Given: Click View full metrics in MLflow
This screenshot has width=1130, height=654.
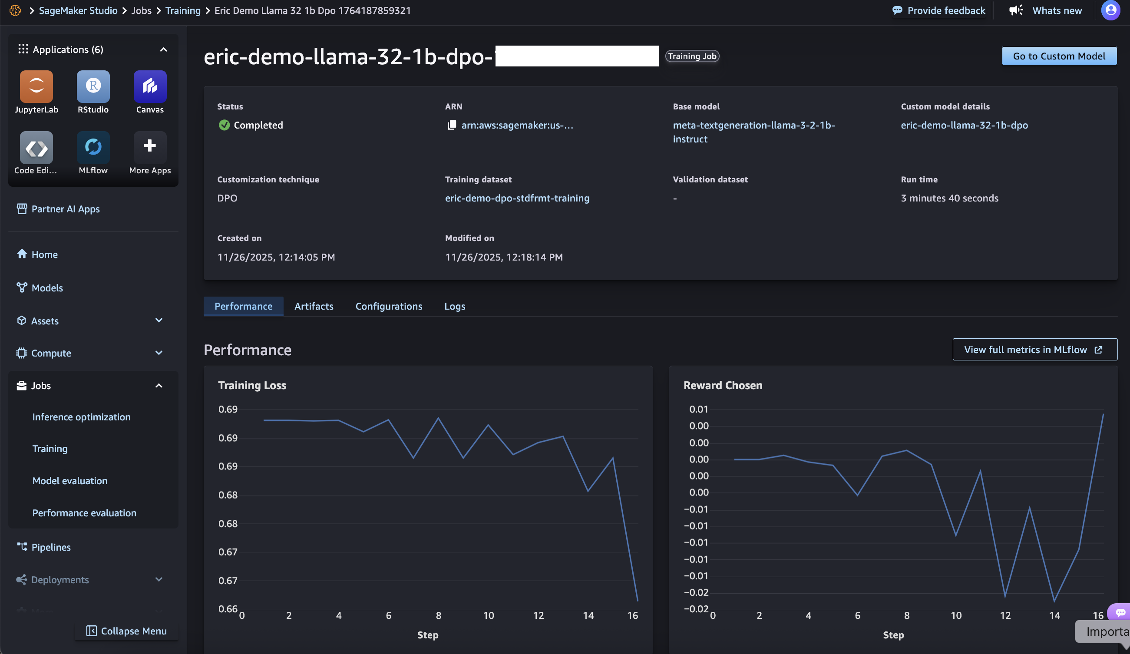Looking at the screenshot, I should pos(1035,350).
